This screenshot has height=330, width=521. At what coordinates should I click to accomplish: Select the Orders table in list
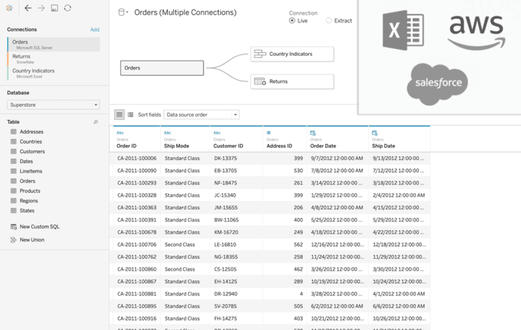coord(27,181)
